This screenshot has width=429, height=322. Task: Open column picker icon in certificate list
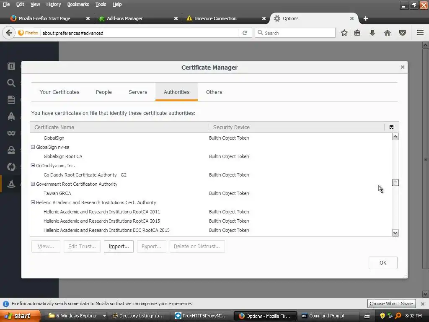coord(392,127)
